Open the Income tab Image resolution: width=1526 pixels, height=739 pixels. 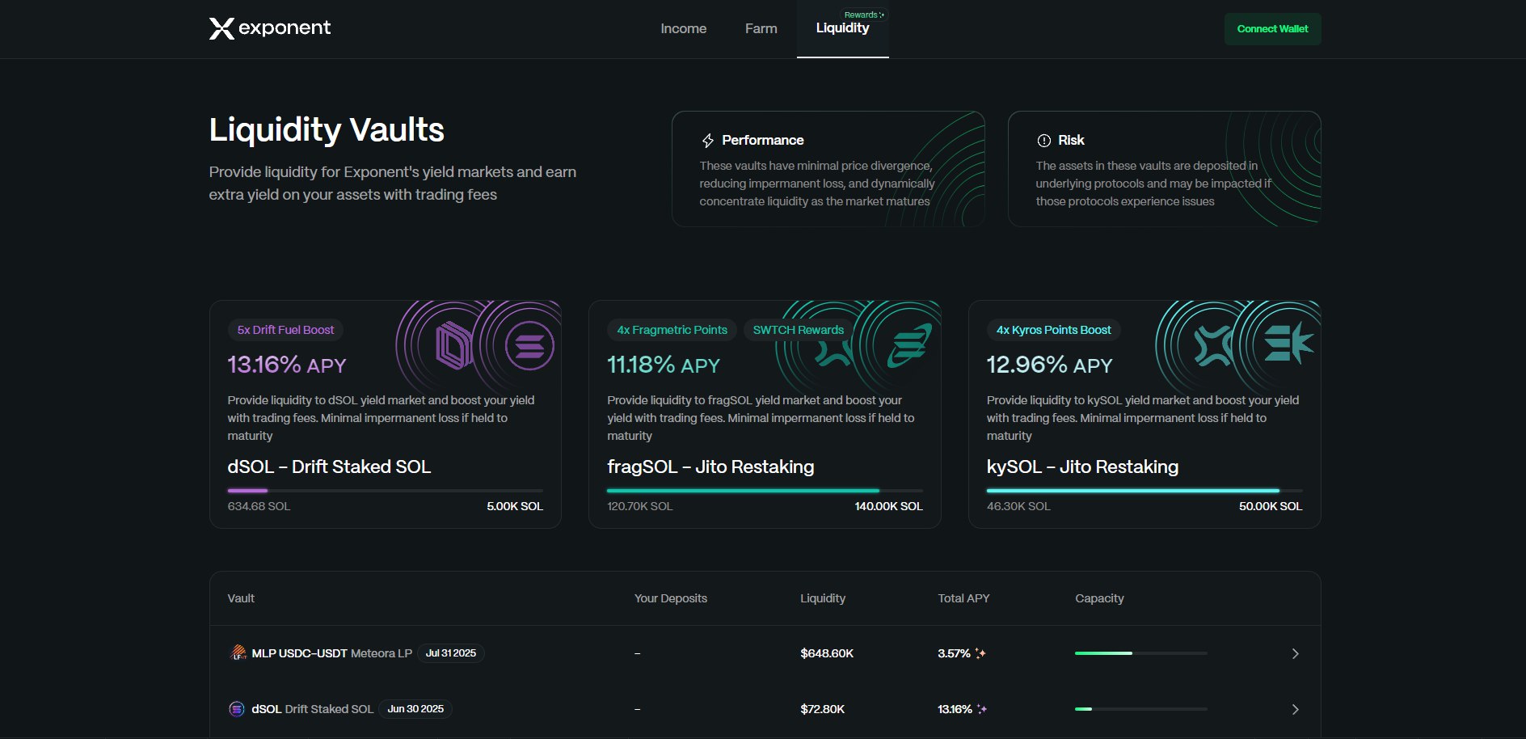pos(683,29)
